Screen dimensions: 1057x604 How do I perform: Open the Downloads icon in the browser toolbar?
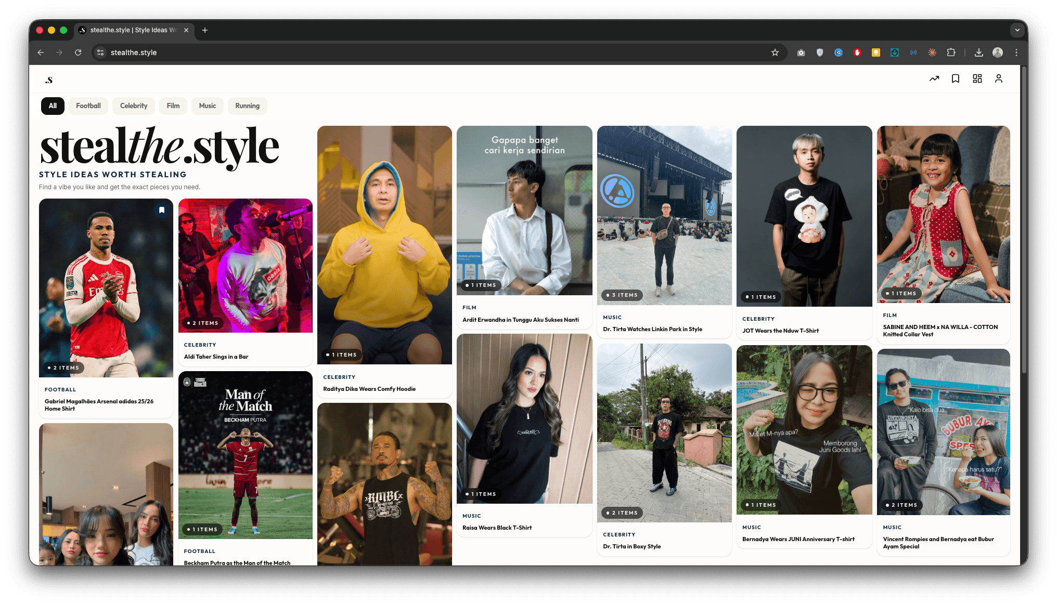979,52
